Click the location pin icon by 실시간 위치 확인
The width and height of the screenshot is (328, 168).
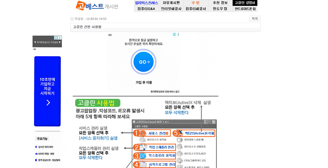36,147
